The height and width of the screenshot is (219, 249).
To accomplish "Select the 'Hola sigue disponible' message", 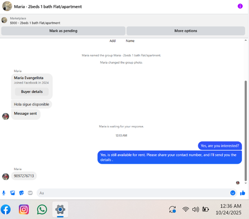I will coord(31,105).
